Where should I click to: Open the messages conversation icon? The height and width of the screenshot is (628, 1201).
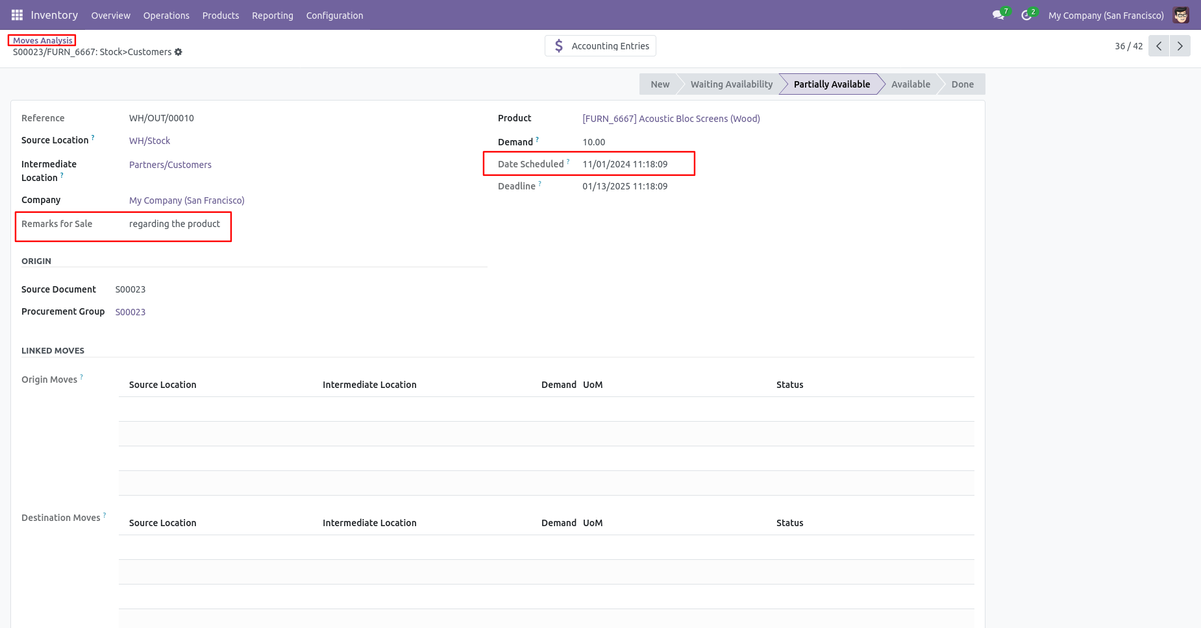point(998,15)
